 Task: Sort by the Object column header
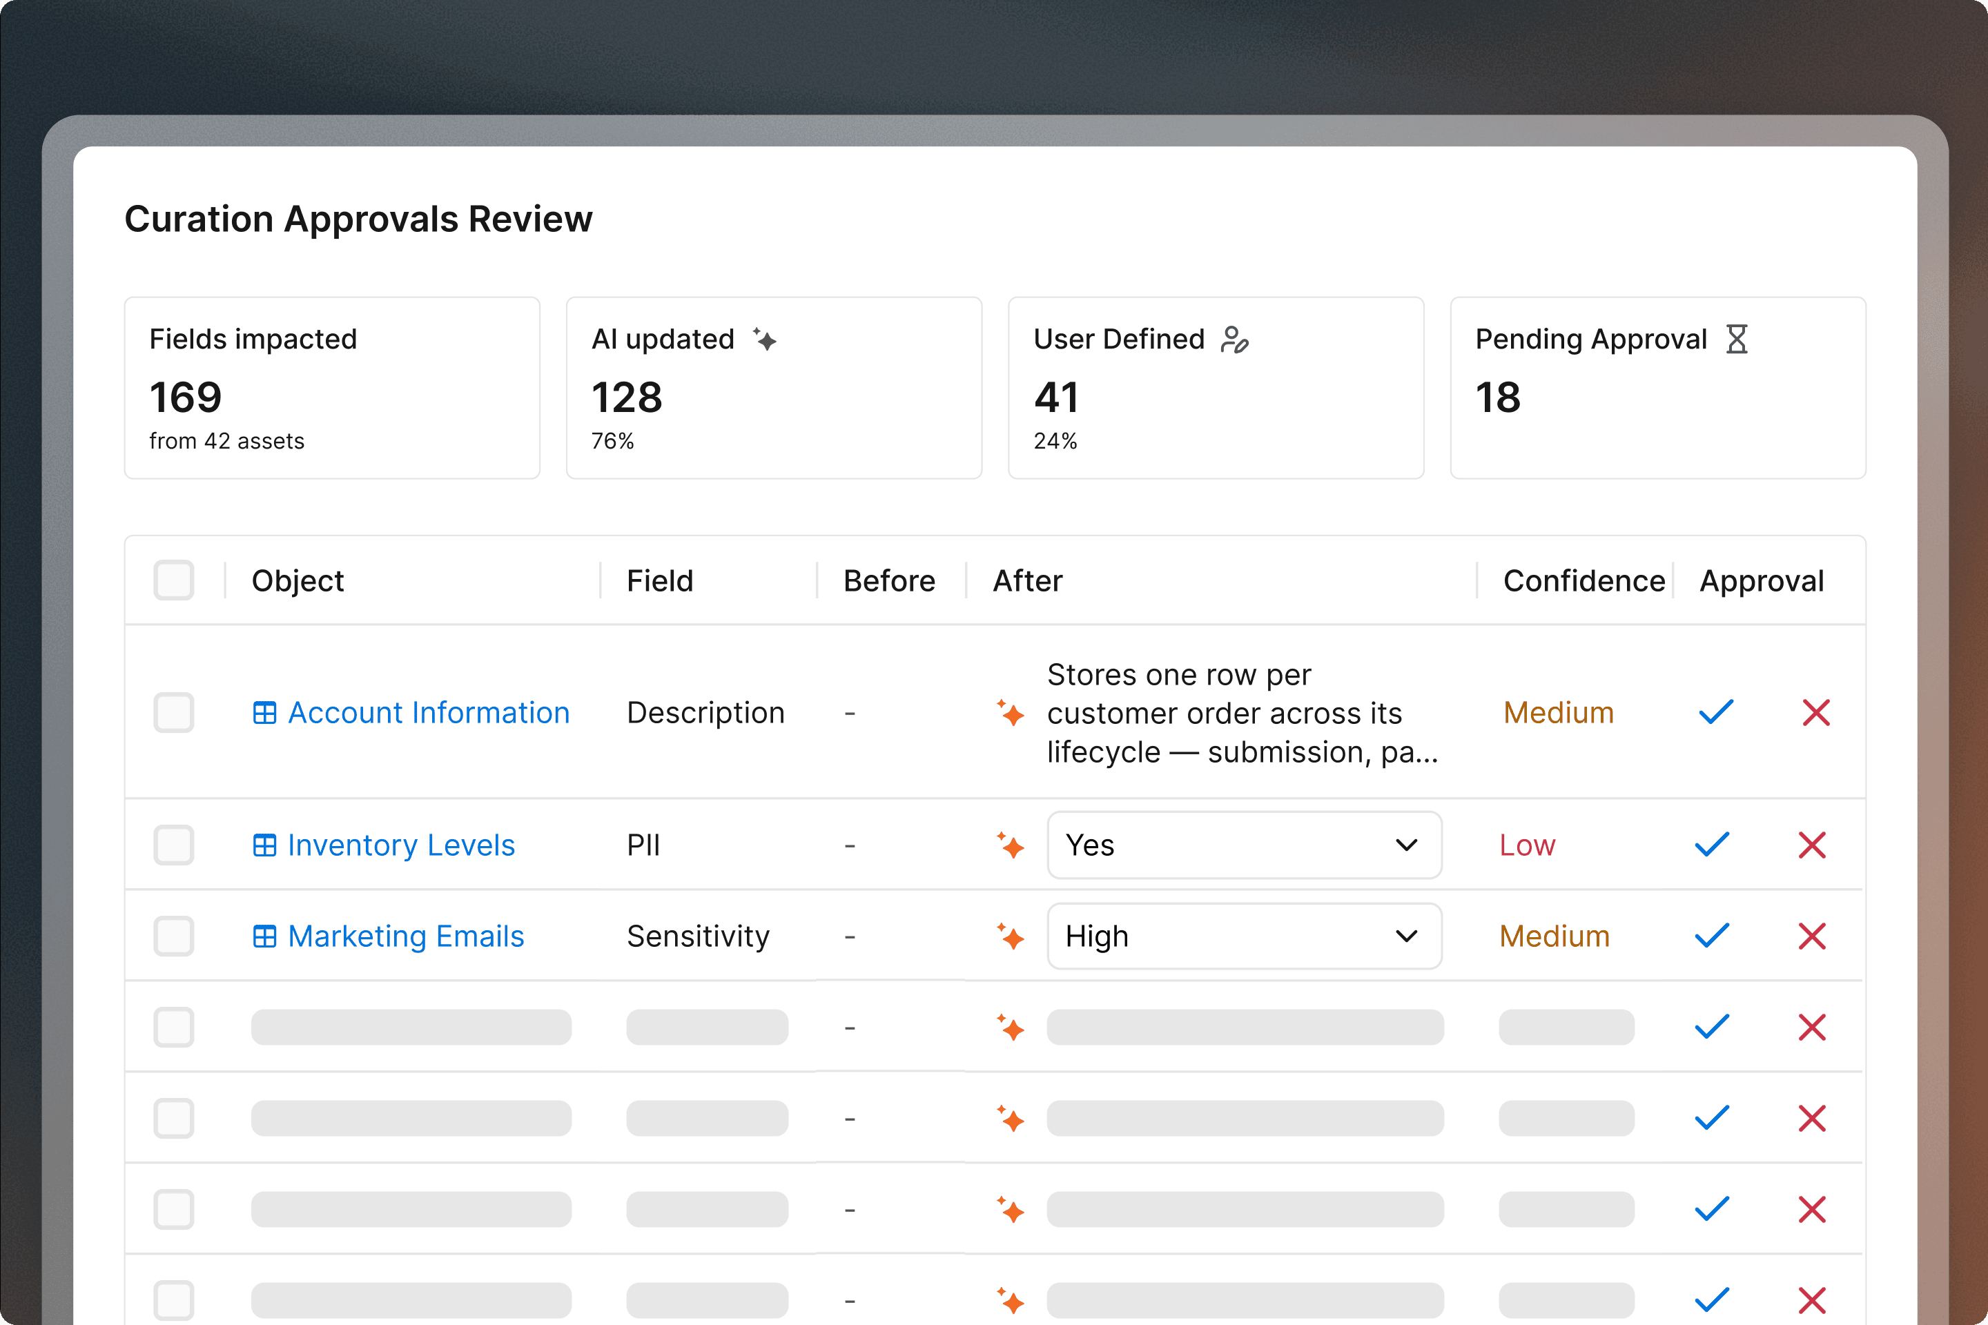[x=298, y=580]
